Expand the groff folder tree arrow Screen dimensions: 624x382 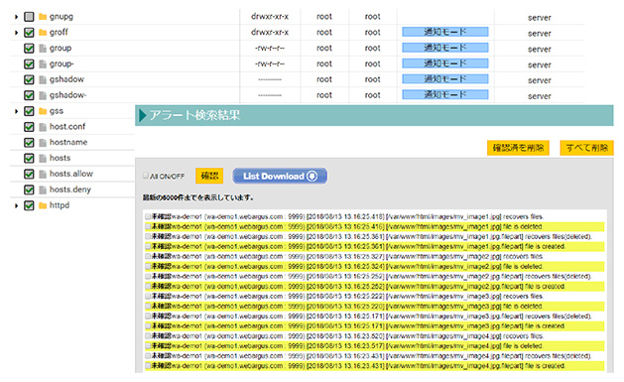[16, 32]
